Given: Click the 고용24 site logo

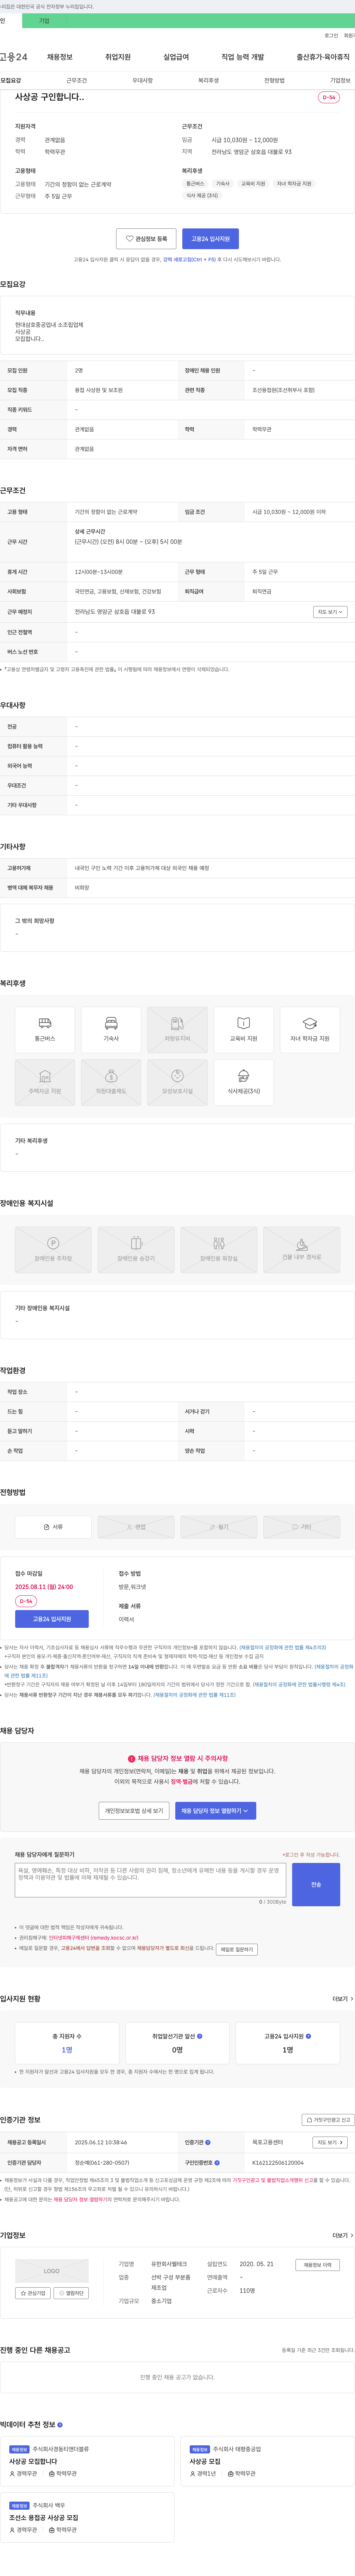Looking at the screenshot, I should coord(14,57).
